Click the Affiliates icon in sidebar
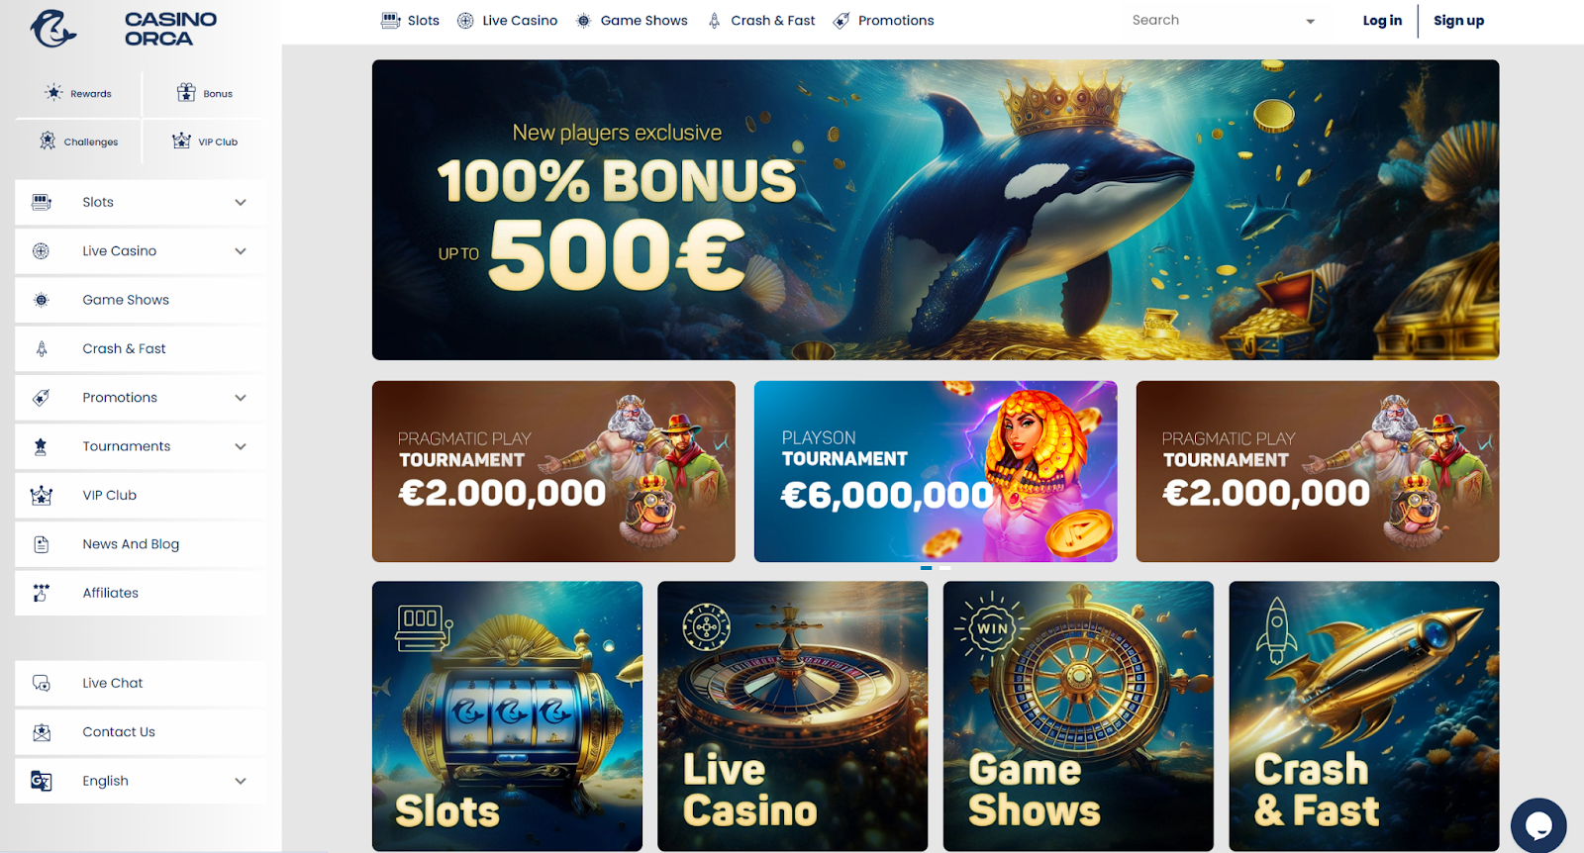The width and height of the screenshot is (1584, 853). click(42, 593)
